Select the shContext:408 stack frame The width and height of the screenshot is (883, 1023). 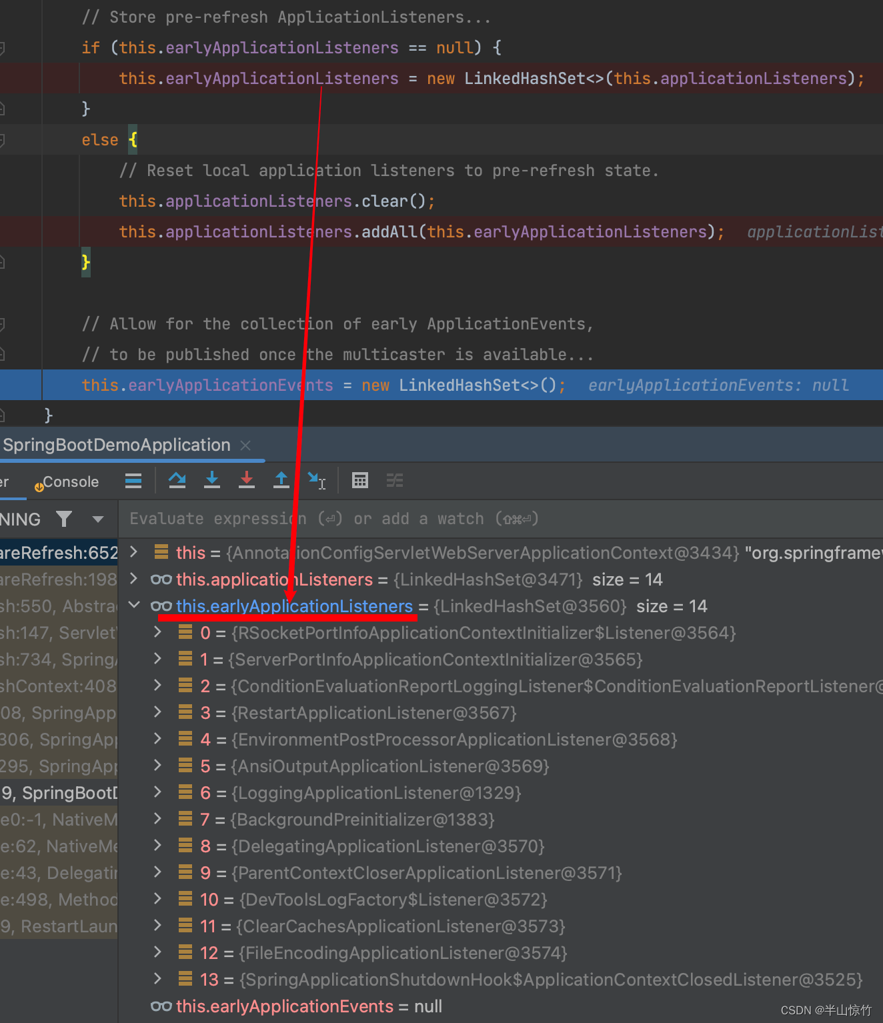59,686
